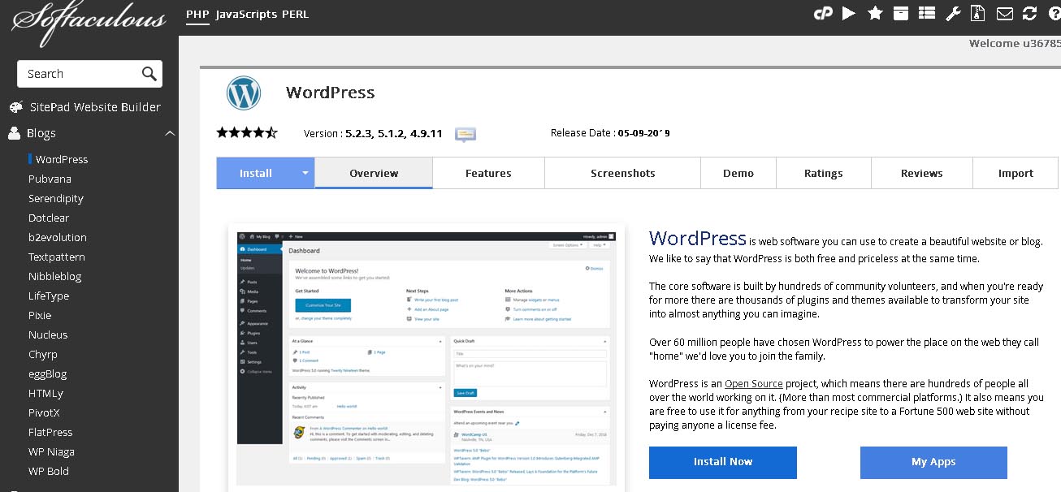Select the JavaScripts tab
Viewport: 1061px width, 492px height.
[245, 14]
